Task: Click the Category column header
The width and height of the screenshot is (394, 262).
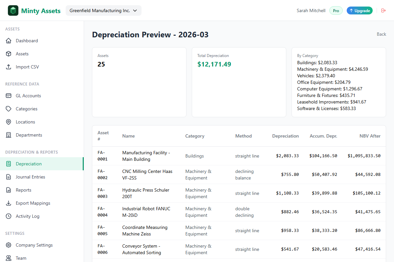Action: (195, 136)
